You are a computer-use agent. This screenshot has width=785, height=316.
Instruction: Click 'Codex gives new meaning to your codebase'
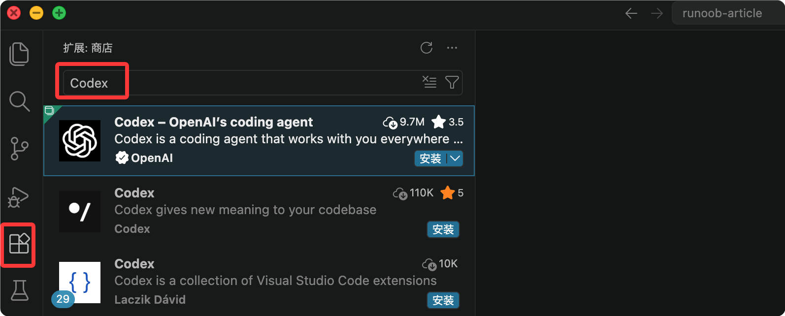click(245, 210)
